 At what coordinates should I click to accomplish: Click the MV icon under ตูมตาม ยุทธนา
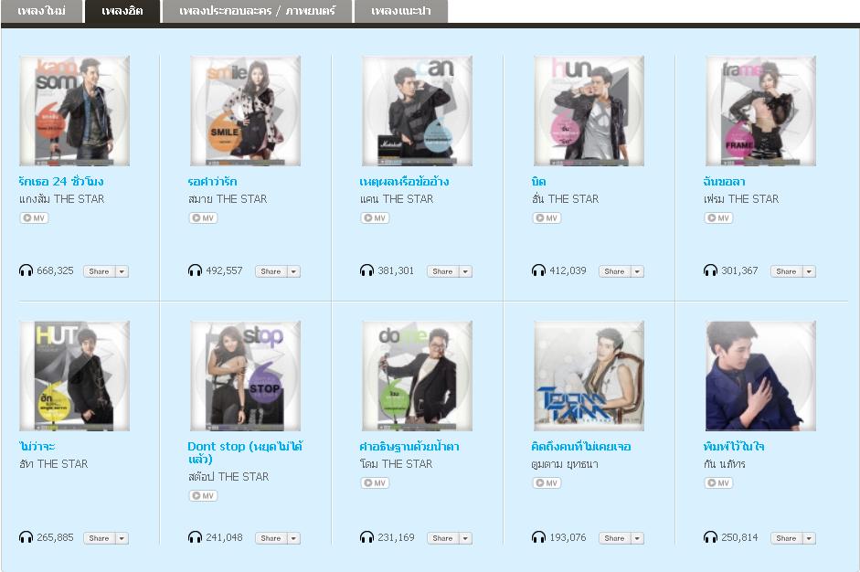pos(547,482)
